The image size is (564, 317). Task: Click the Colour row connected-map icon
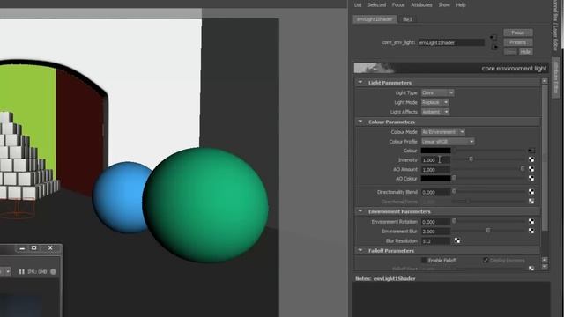click(531, 151)
